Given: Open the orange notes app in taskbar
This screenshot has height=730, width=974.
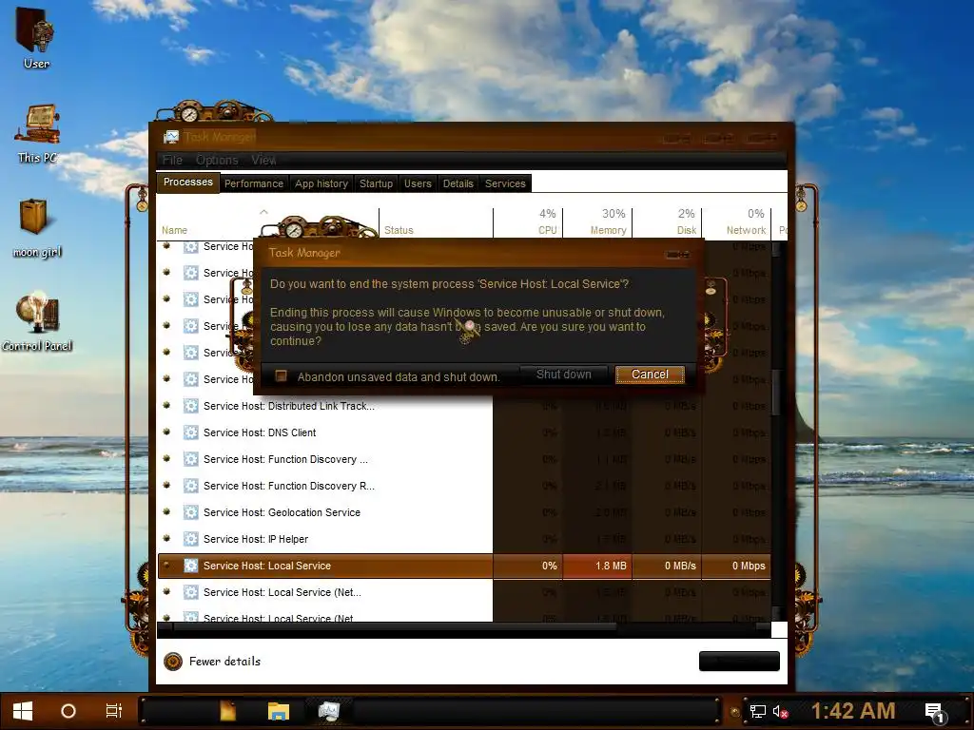Looking at the screenshot, I should (228, 711).
